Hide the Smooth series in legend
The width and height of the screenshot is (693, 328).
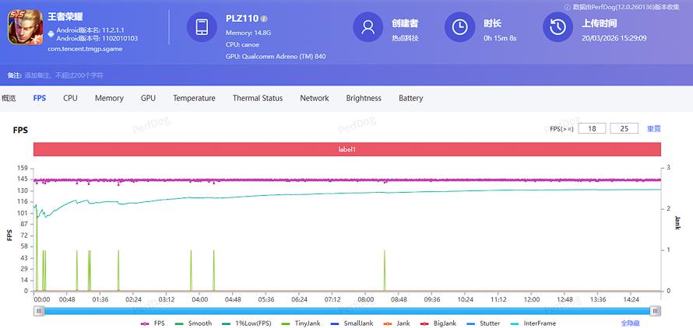pyautogui.click(x=194, y=323)
